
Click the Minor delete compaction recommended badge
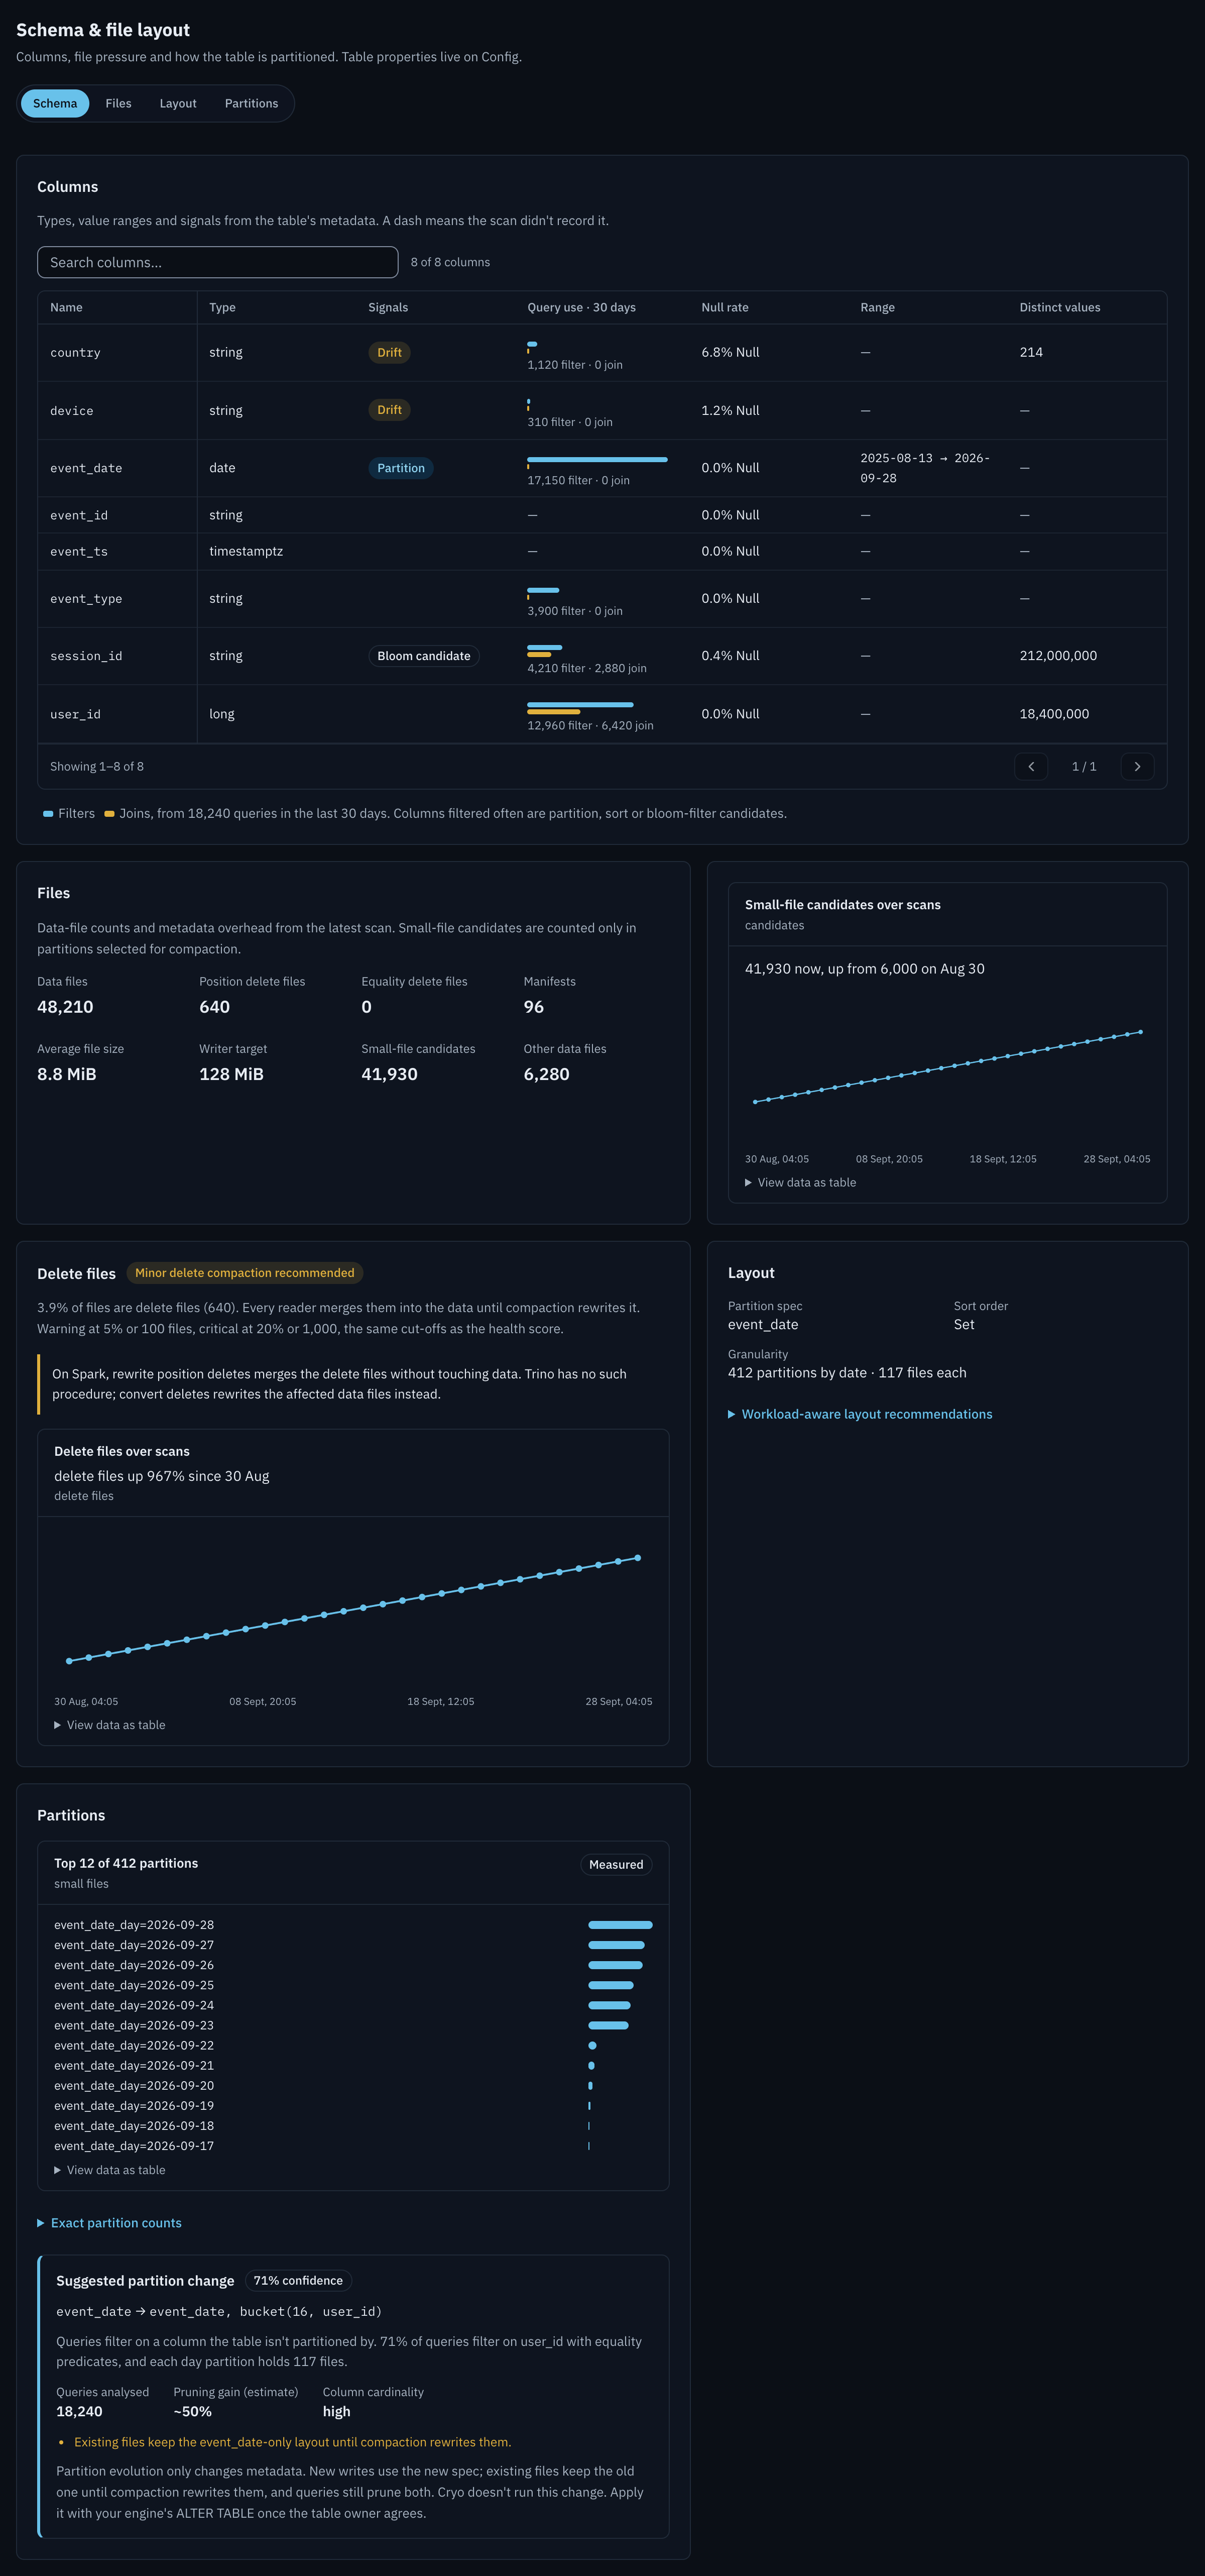pos(245,1273)
